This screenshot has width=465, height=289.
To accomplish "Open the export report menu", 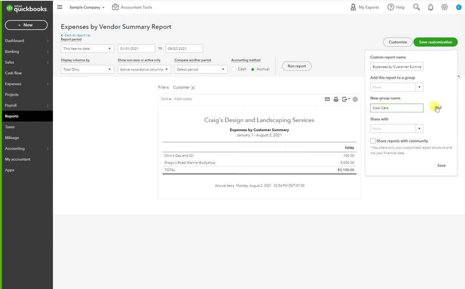I will click(346, 99).
